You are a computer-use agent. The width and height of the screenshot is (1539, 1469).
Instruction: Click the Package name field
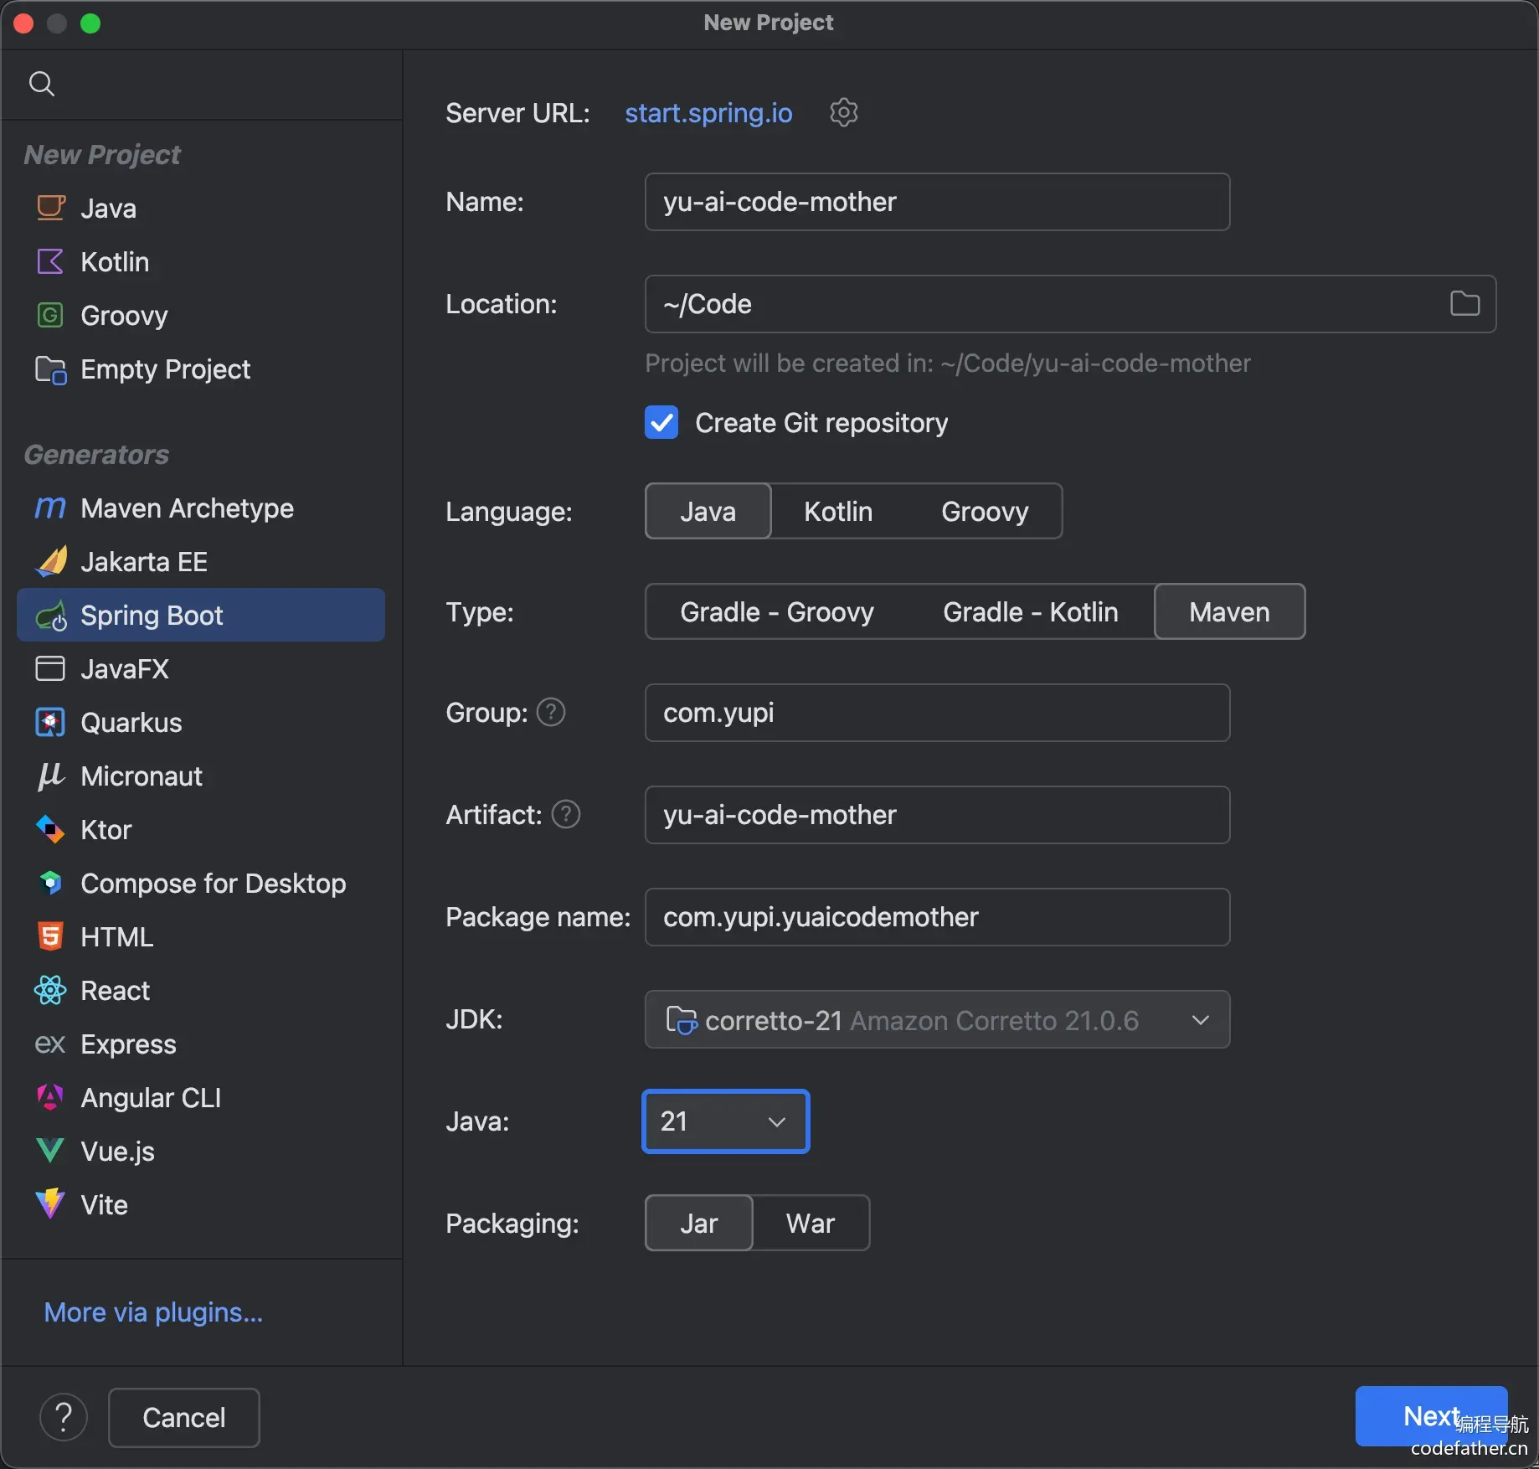coord(937,917)
